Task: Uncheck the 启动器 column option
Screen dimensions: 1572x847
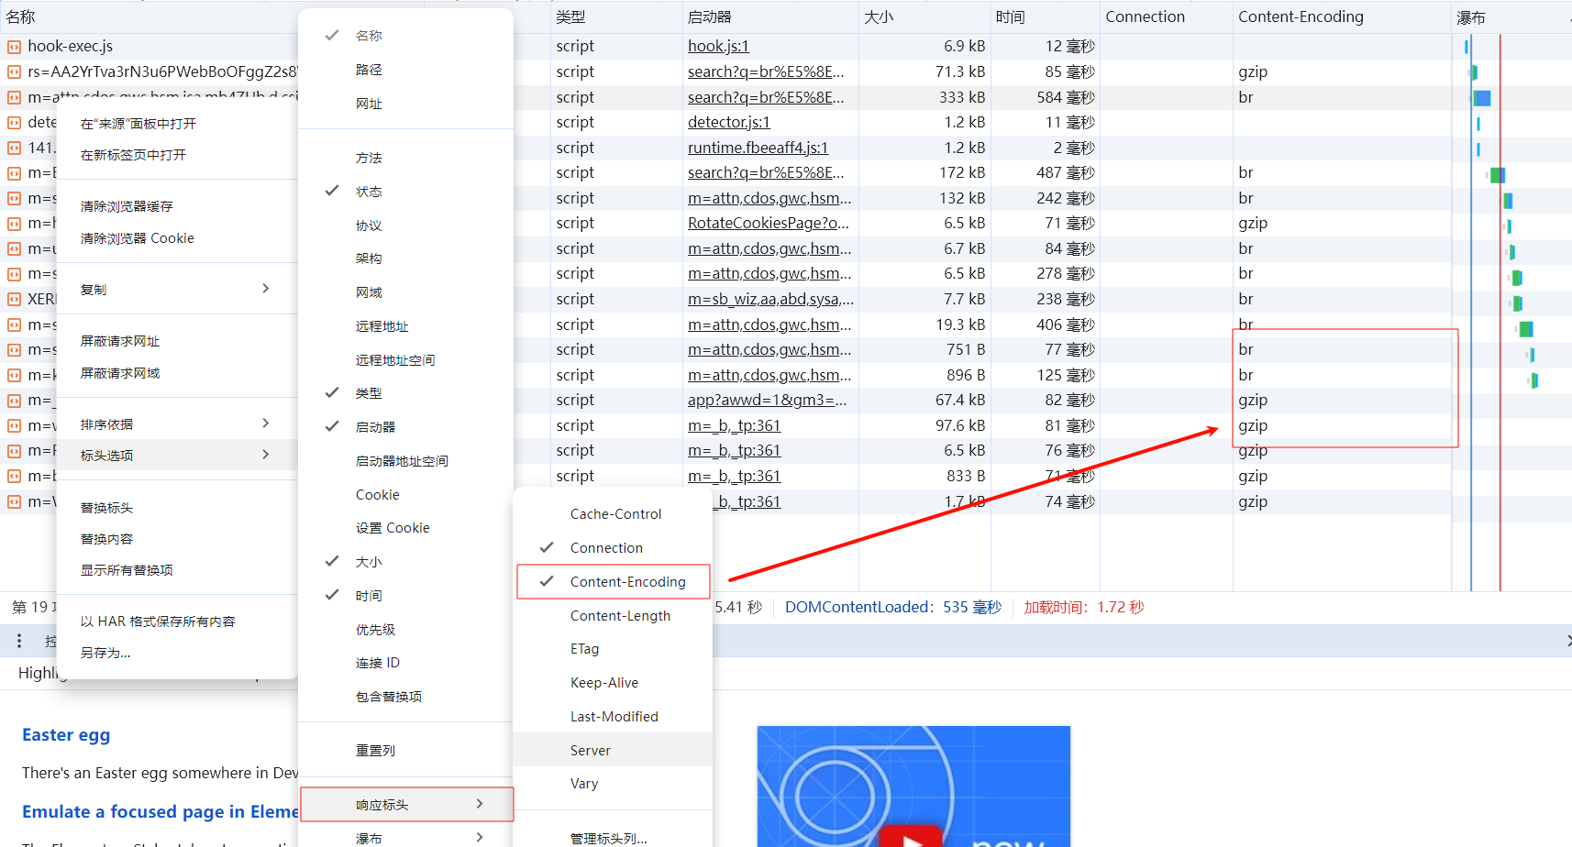Action: tap(375, 427)
